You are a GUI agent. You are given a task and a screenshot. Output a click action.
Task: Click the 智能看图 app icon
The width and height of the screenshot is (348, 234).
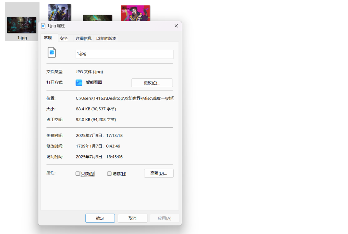tap(79, 83)
